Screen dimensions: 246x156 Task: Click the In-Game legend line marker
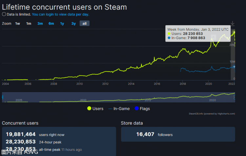point(111,109)
